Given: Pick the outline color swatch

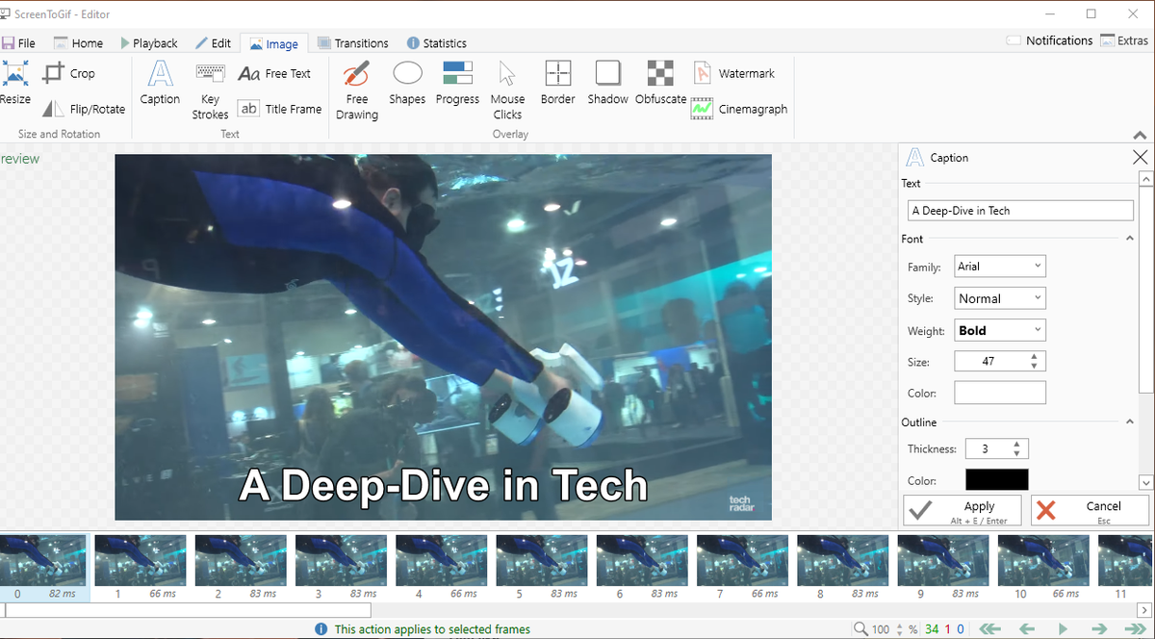Looking at the screenshot, I should [996, 480].
